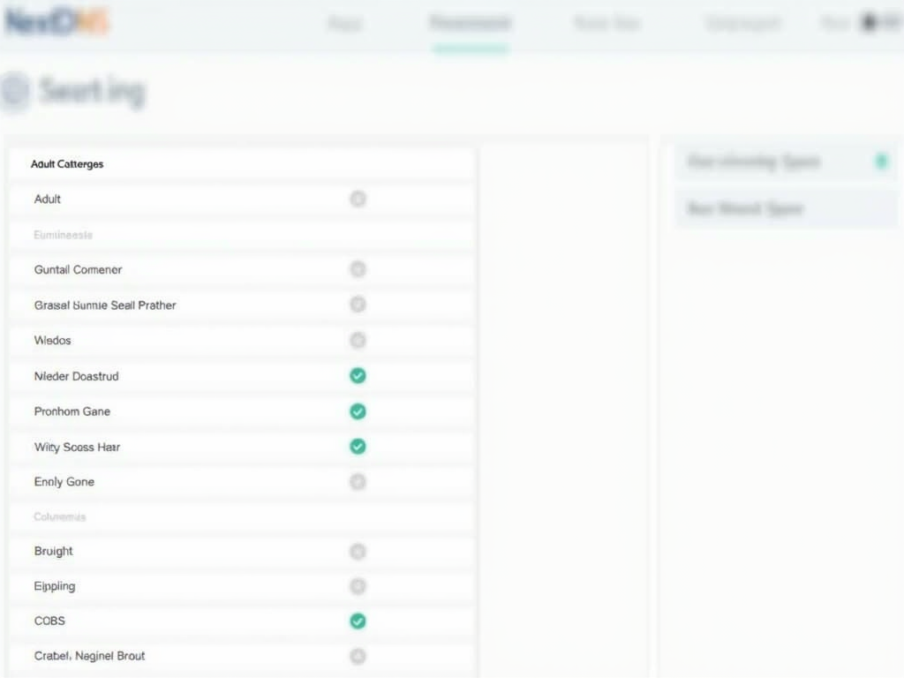904x678 pixels.
Task: Uncheck the Wity Scoss Harr option
Action: tap(358, 447)
